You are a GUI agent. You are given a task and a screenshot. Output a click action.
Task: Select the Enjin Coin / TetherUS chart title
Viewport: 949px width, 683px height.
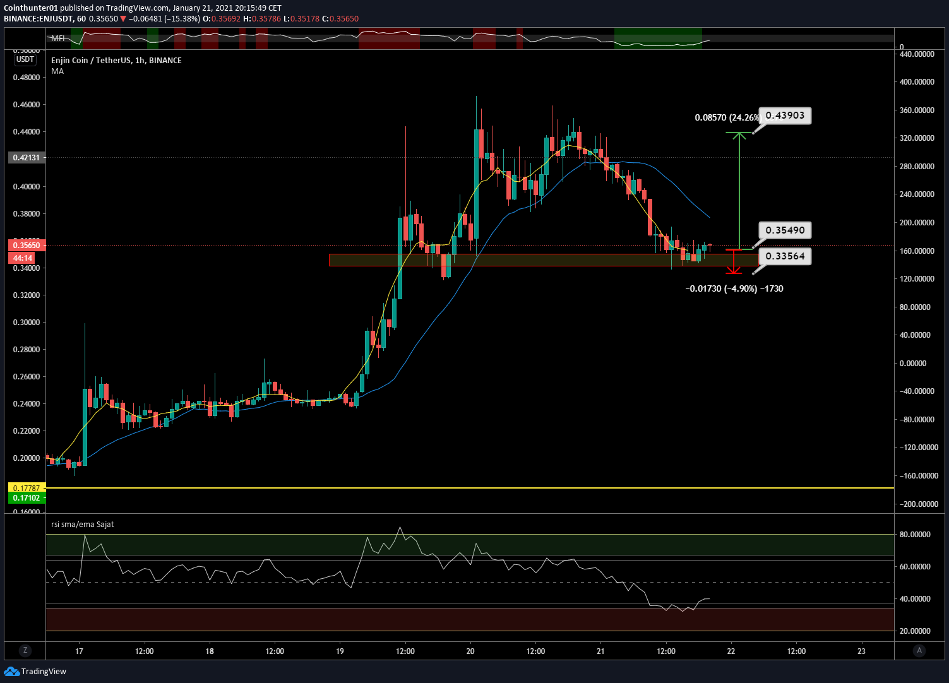pos(116,60)
